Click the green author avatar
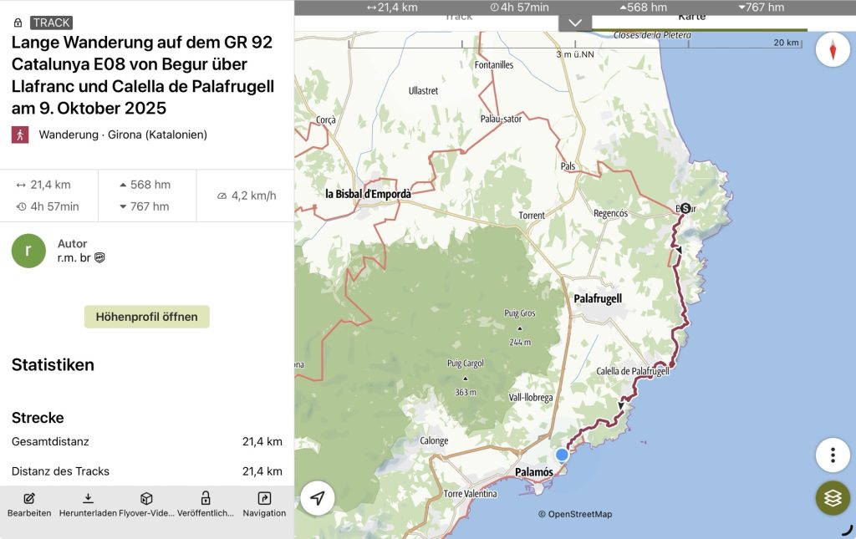Screen dimensions: 856x539 (28, 251)
